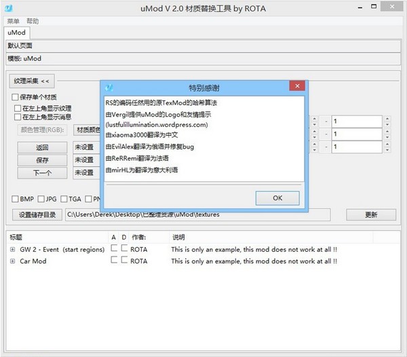Click the third spinner value field showing 1

[x=357, y=147]
